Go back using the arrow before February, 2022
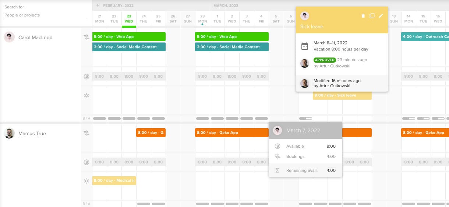The image size is (449, 207). pyautogui.click(x=98, y=5)
